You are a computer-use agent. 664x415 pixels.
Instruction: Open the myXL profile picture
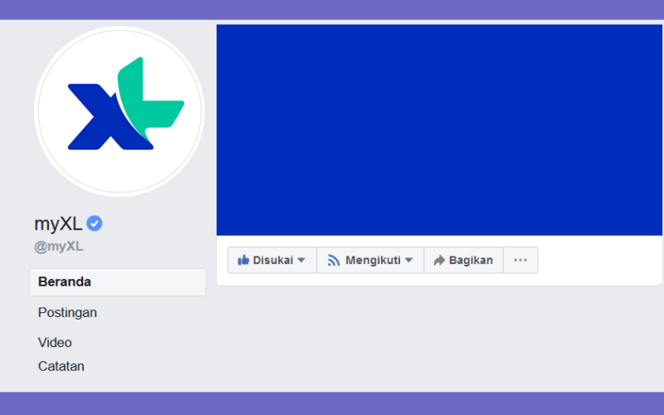click(120, 111)
